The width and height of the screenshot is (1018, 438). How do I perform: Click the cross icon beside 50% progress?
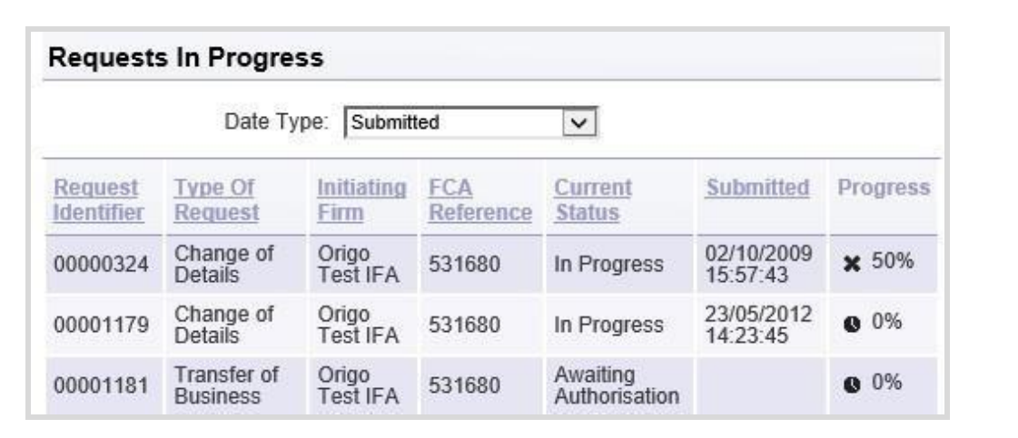pyautogui.click(x=851, y=263)
